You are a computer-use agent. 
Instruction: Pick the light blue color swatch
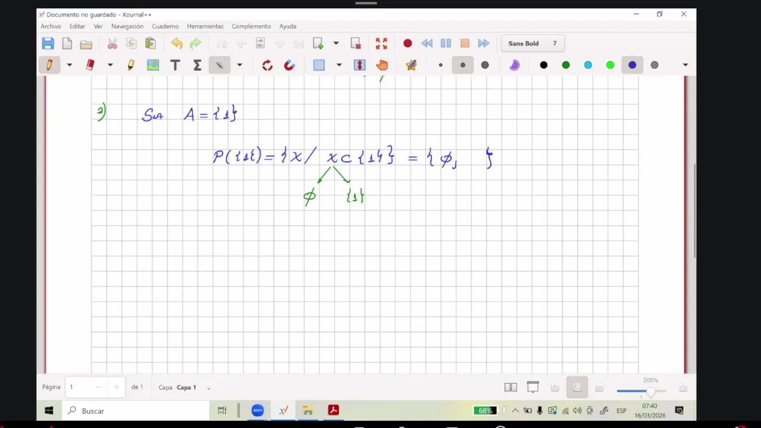[588, 65]
